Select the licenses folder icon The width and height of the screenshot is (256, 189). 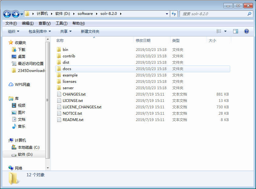59,82
